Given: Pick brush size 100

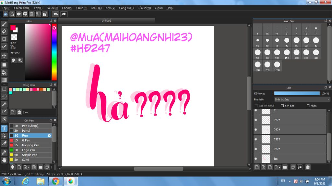Looking at the screenshot, I should point(277,54).
